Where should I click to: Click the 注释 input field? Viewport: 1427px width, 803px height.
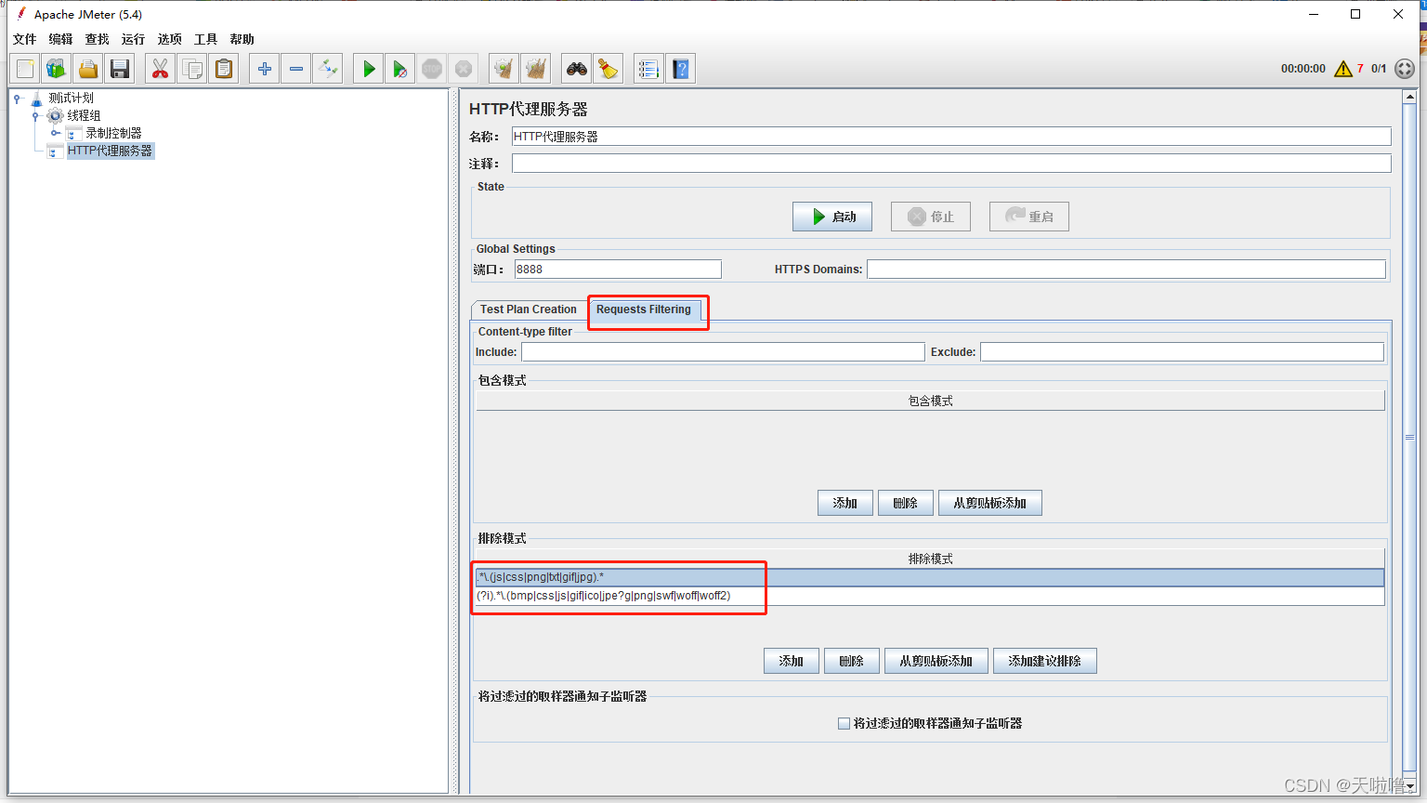[x=951, y=164]
